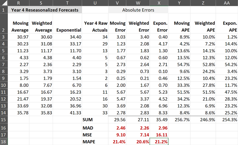
Task: Select the MSE value 16.11
Action: (159, 134)
